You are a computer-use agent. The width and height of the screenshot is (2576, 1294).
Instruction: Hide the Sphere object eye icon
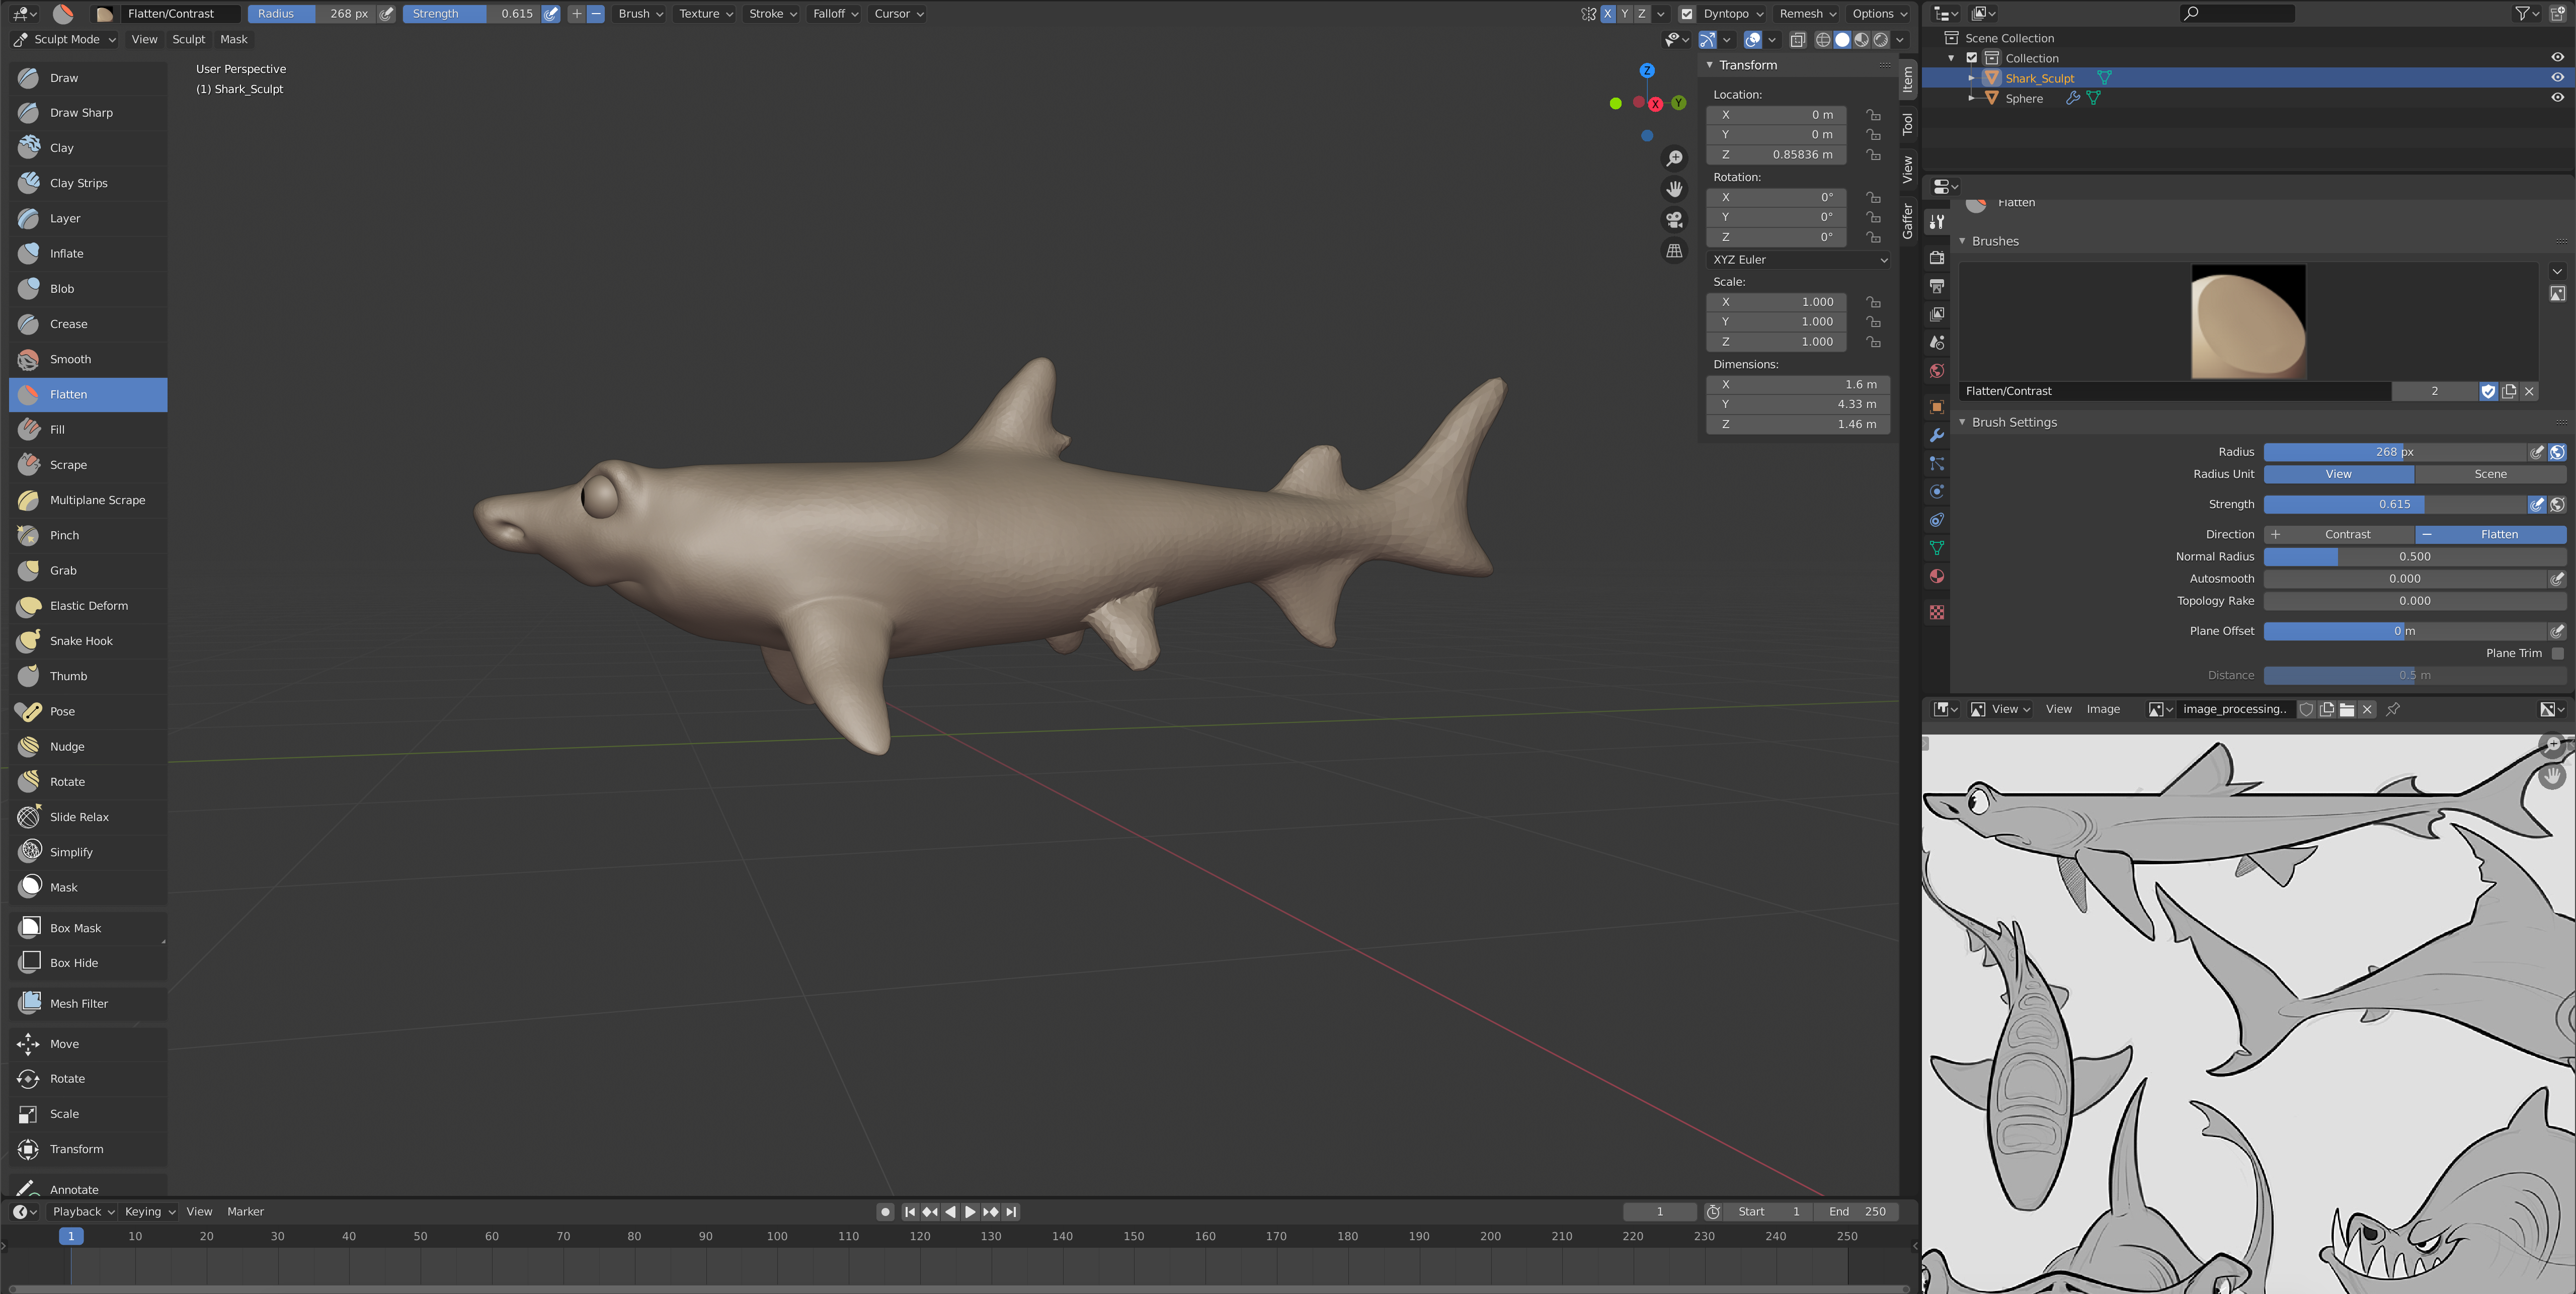click(x=2557, y=98)
